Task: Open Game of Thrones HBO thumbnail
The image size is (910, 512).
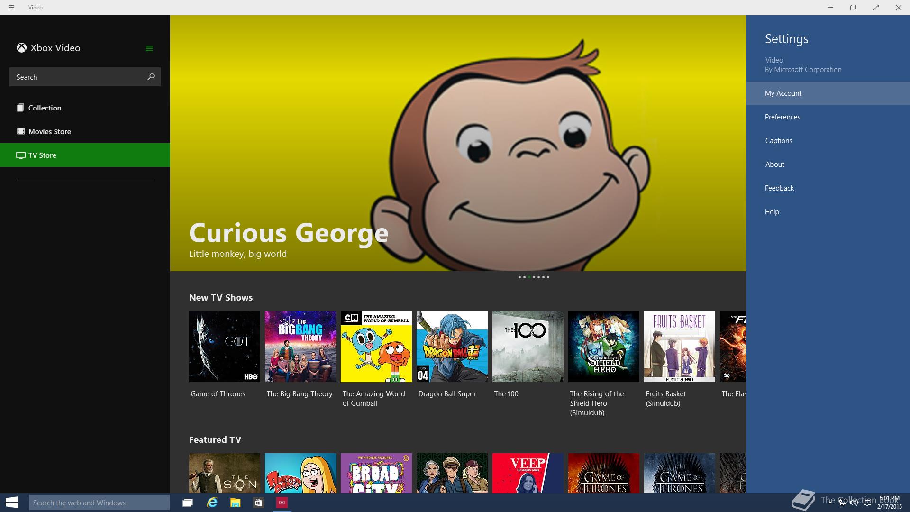Action: pos(225,347)
